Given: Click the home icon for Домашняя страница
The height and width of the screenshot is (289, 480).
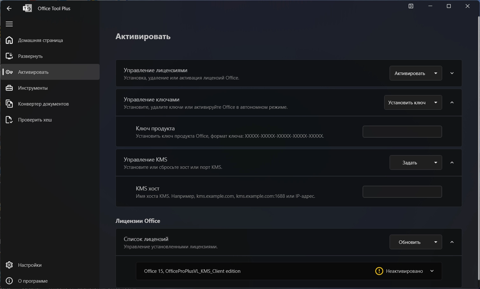Looking at the screenshot, I should pyautogui.click(x=9, y=40).
